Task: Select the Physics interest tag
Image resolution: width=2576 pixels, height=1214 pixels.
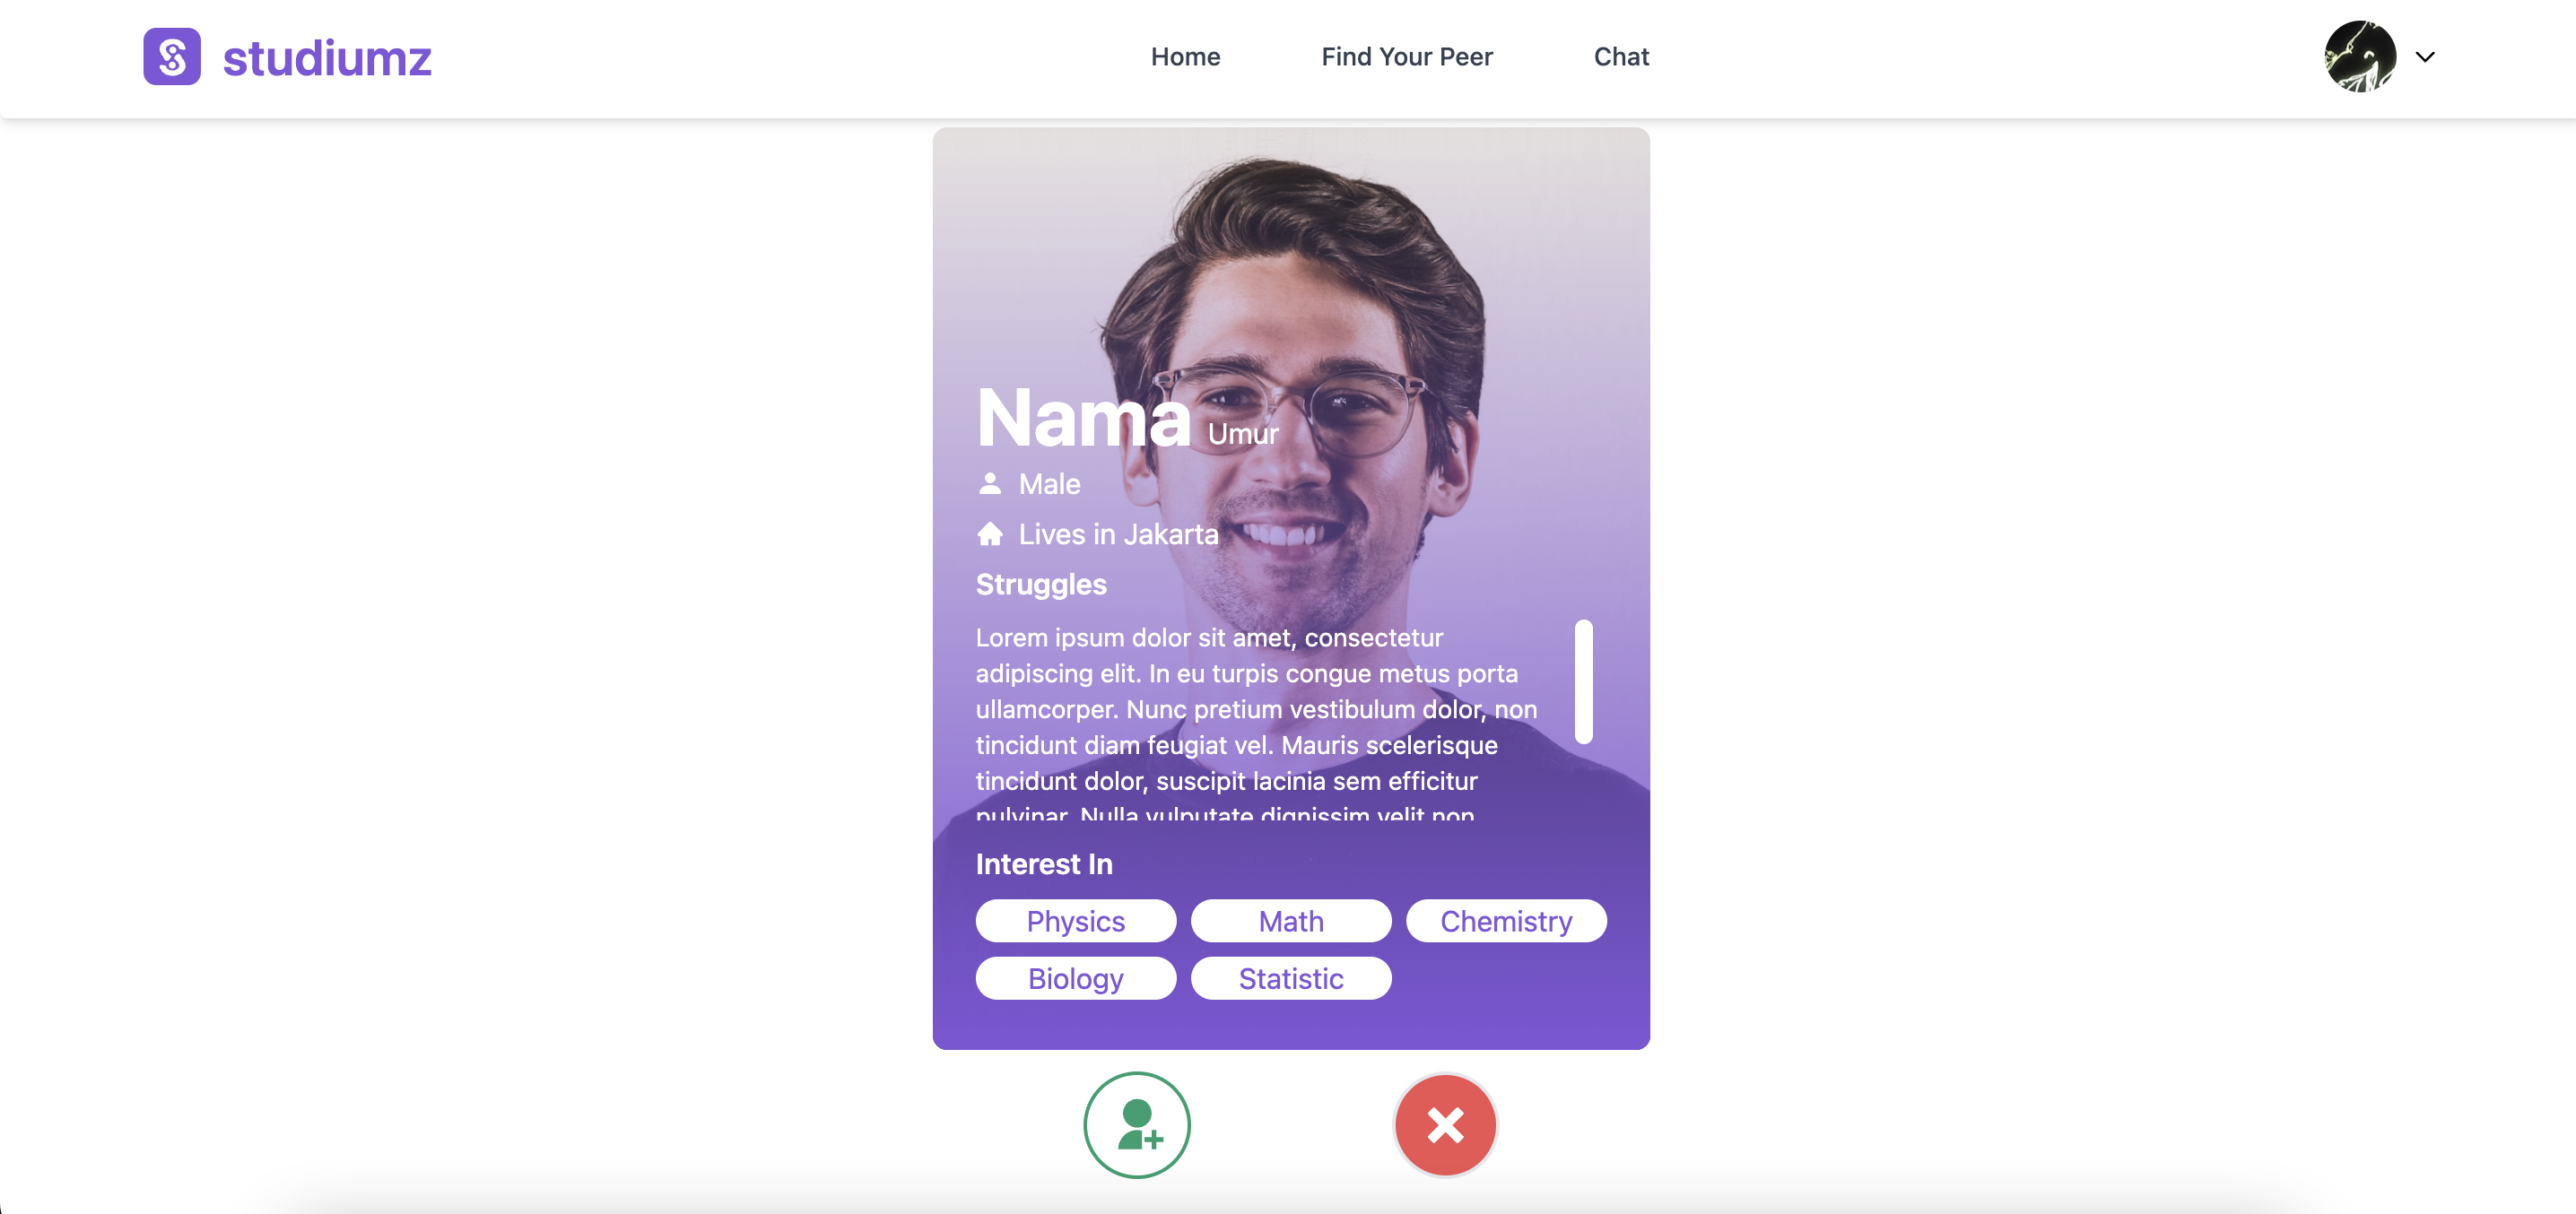Action: coord(1076,921)
